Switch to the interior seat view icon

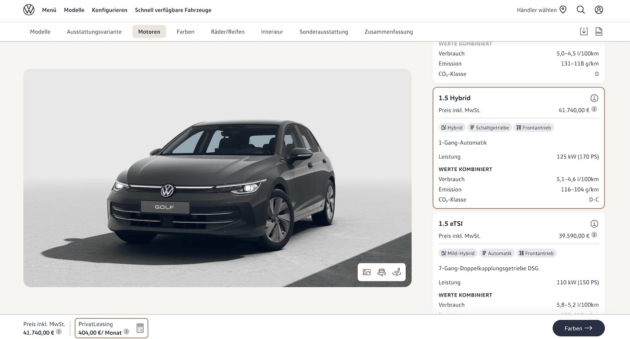tap(397, 272)
